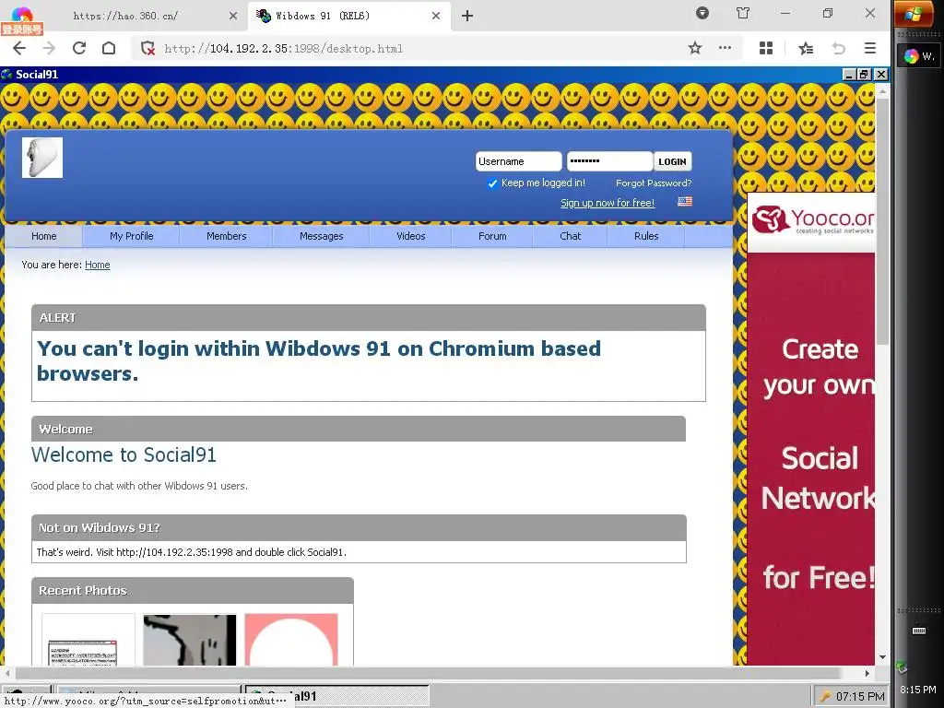Click the page vertical scrollbar thumb
944x708 pixels.
pyautogui.click(x=882, y=221)
